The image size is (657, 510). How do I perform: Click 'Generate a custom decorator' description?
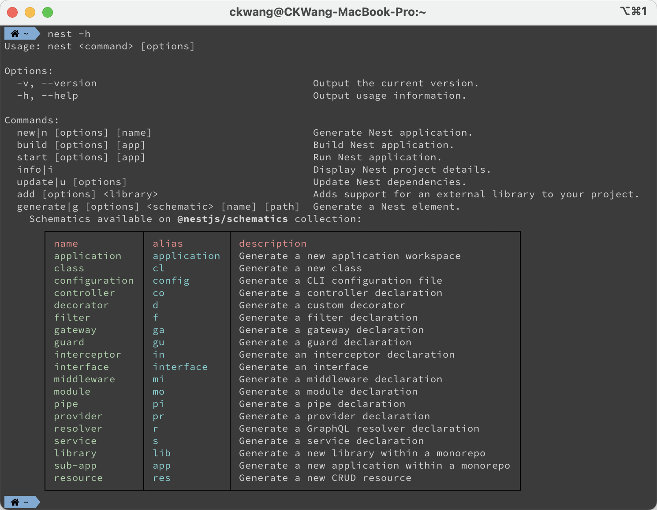(x=322, y=305)
